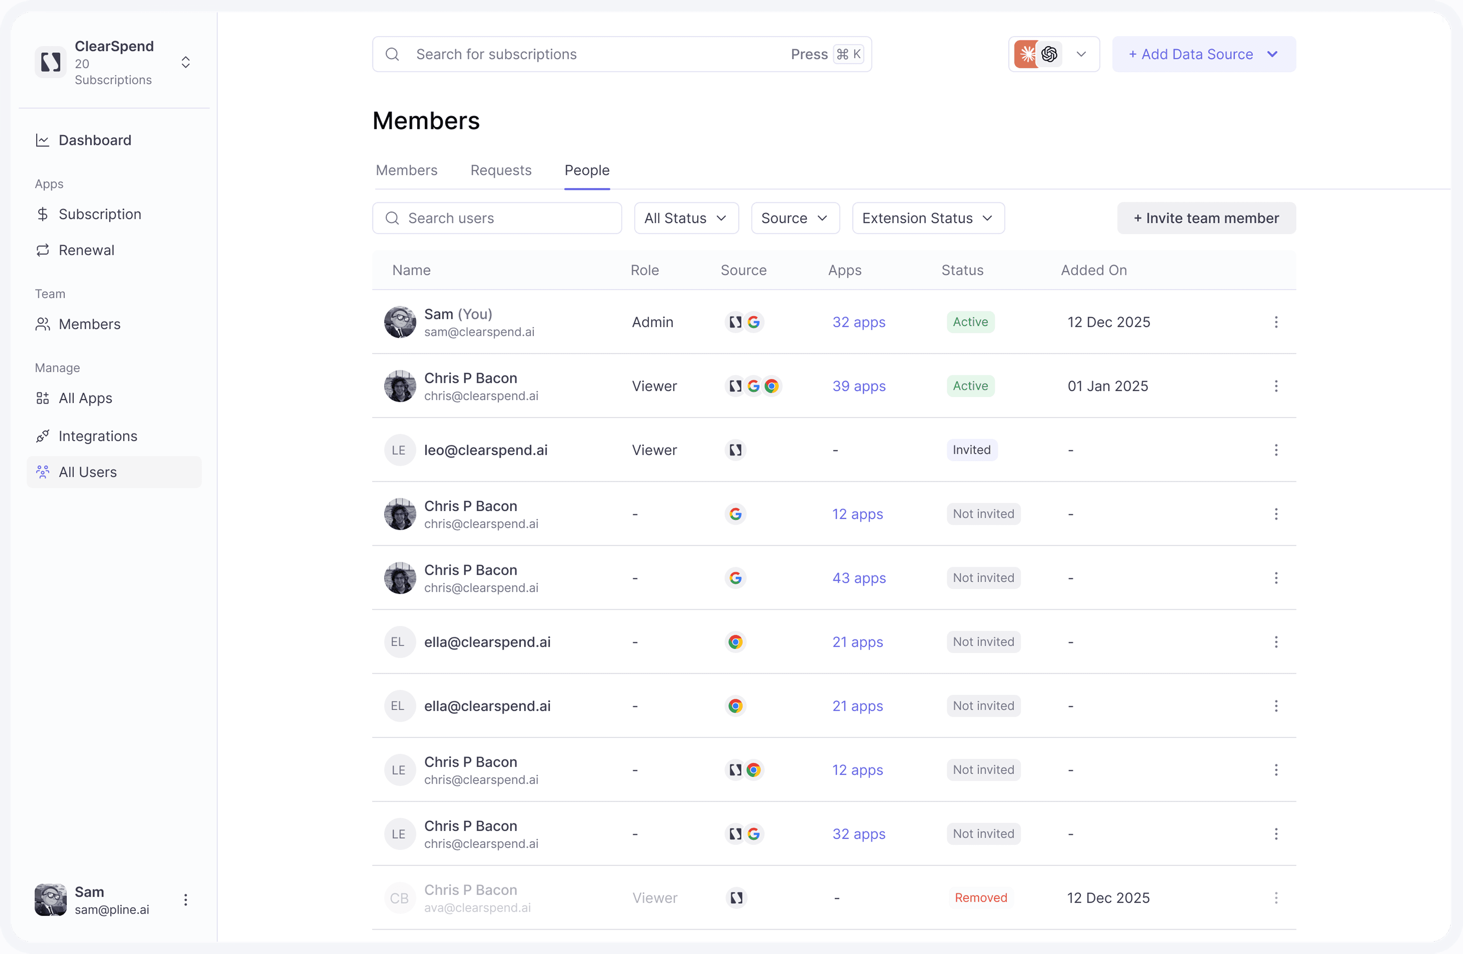Viewport: 1463px width, 954px height.
Task: Click the Admin role cell
Action: pyautogui.click(x=652, y=322)
